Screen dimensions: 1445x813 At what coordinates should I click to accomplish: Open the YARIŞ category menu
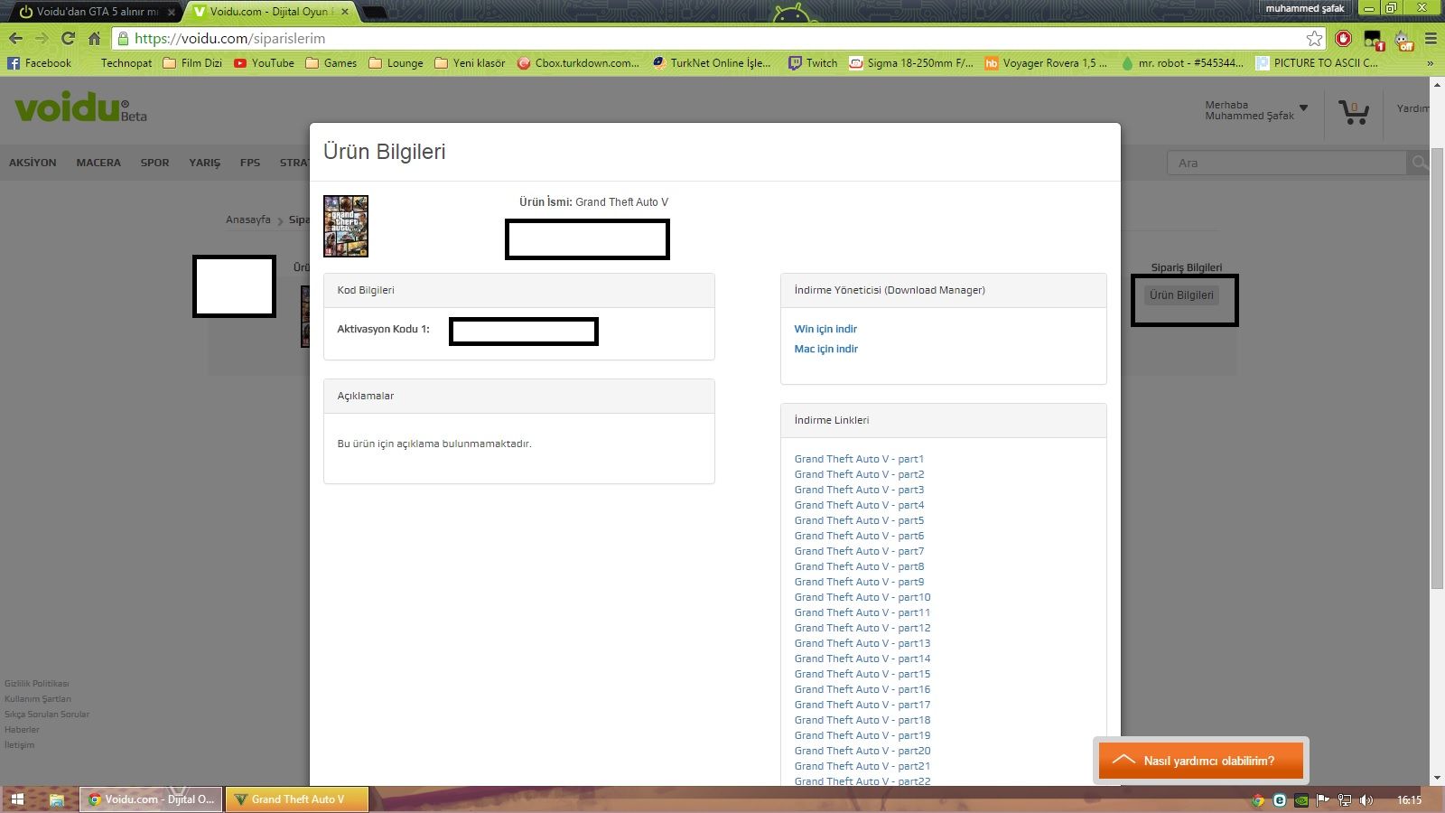204,163
